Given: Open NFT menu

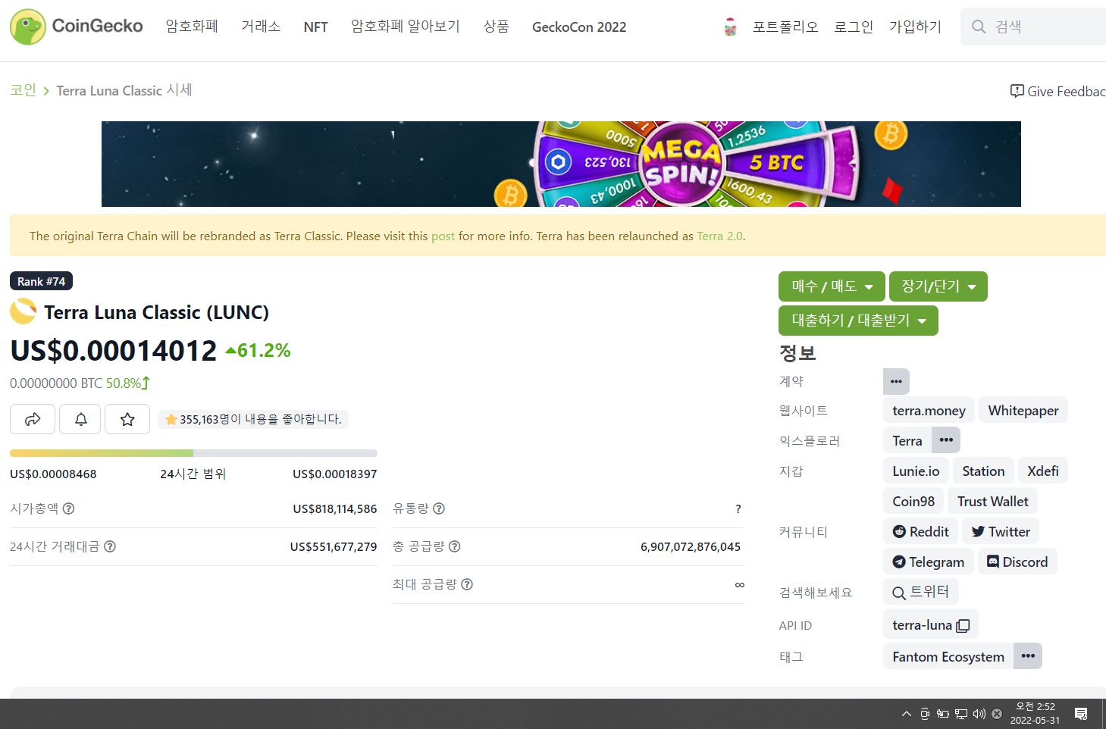Looking at the screenshot, I should 315,27.
